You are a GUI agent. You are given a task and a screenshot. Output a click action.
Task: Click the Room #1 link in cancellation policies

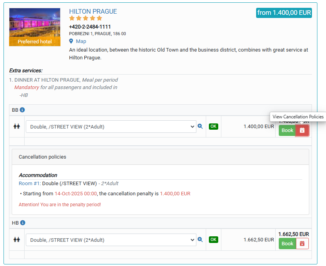pyautogui.click(x=30, y=184)
